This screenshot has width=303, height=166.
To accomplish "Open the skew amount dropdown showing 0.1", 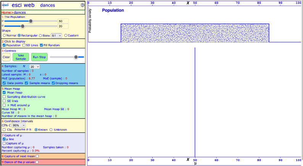I will [x=56, y=35].
